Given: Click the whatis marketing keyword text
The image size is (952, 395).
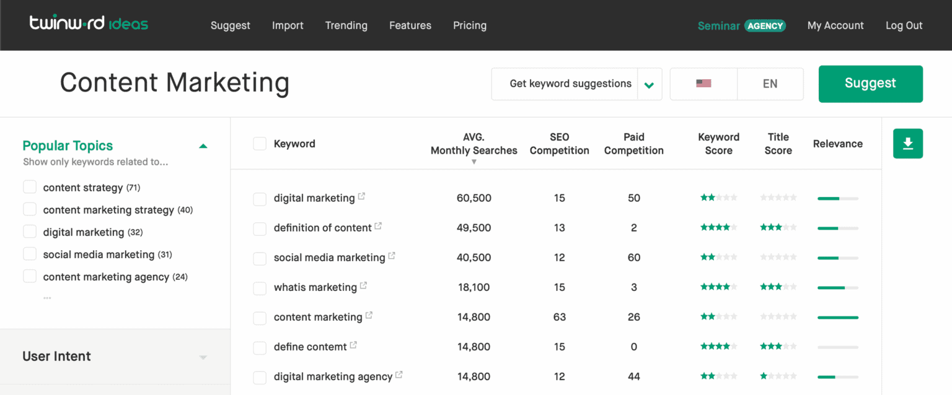Looking at the screenshot, I should click(315, 287).
